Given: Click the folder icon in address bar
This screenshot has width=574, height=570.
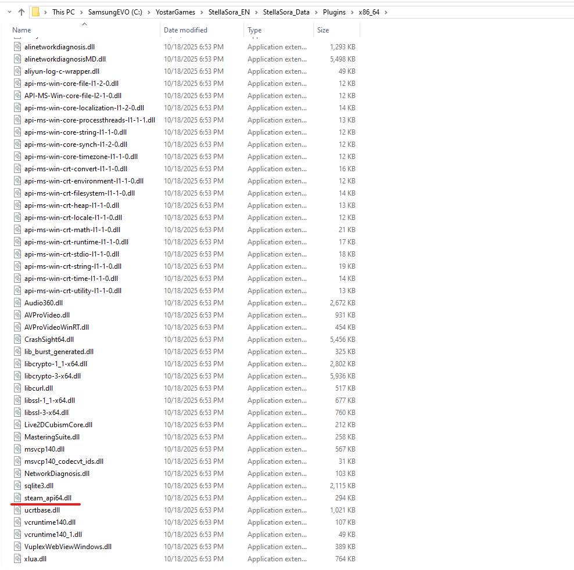Looking at the screenshot, I should pyautogui.click(x=35, y=12).
